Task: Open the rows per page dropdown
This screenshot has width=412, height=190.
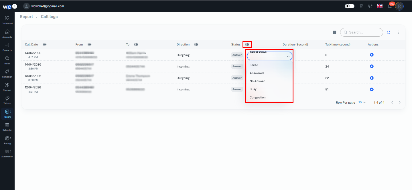Action: (x=362, y=102)
